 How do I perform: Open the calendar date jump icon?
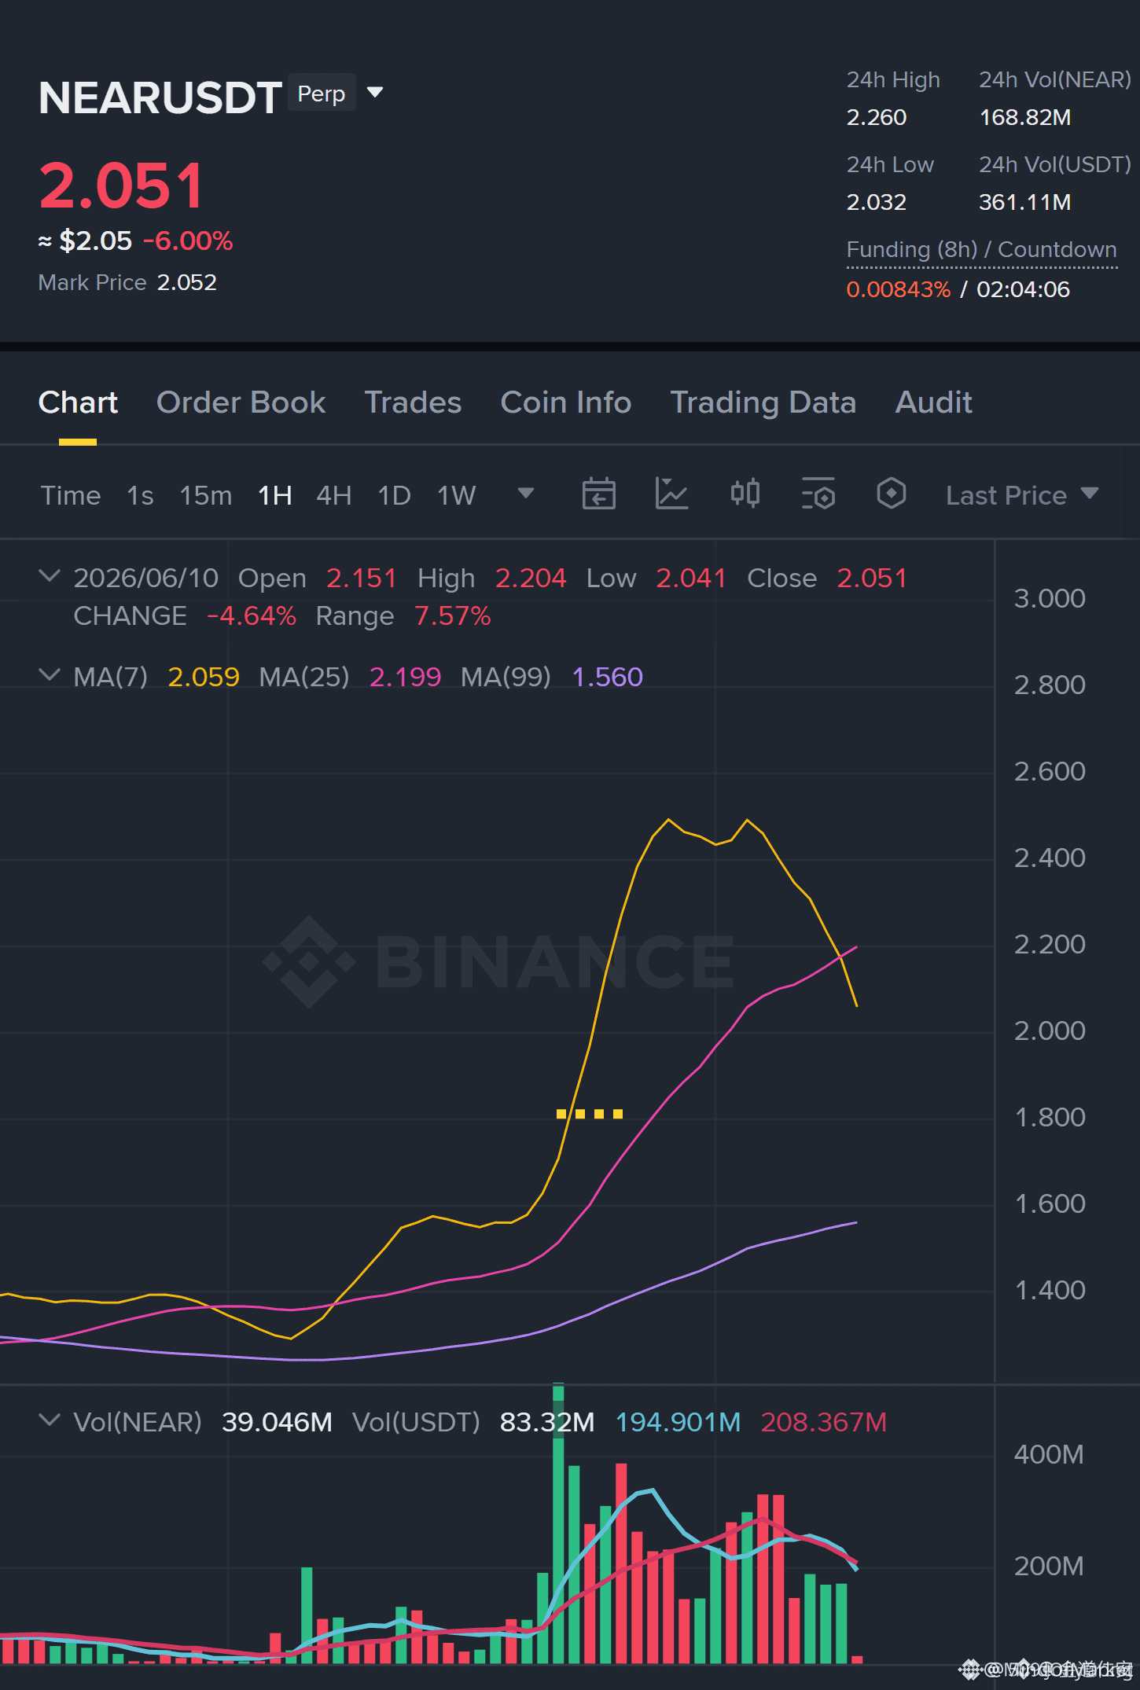coord(598,494)
